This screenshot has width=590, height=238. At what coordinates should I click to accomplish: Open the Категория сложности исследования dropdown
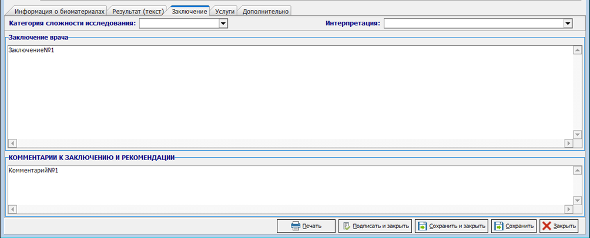[x=223, y=23]
